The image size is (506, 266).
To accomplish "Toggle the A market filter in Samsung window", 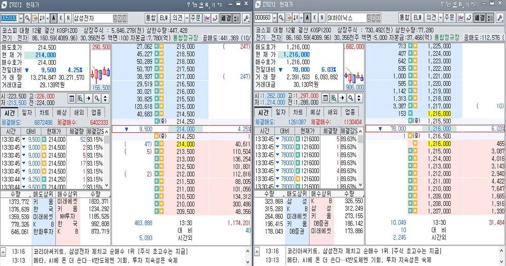I will 54,18.
